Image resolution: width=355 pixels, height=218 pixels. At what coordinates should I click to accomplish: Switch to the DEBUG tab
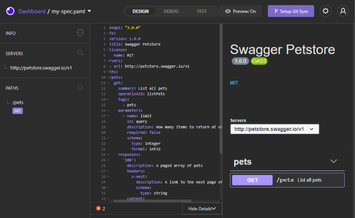(171, 11)
